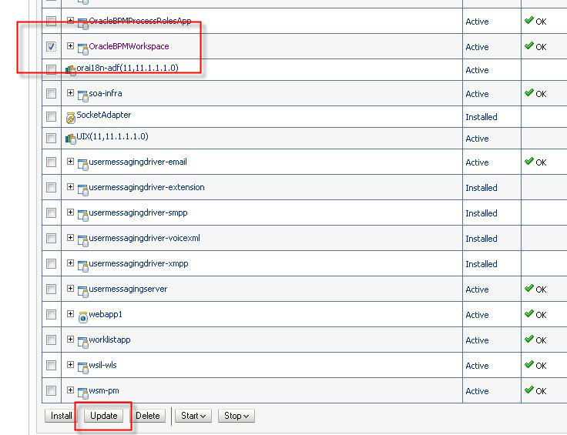The image size is (567, 435).
Task: Click the green OK checkmark for soa-infra
Action: pos(529,92)
